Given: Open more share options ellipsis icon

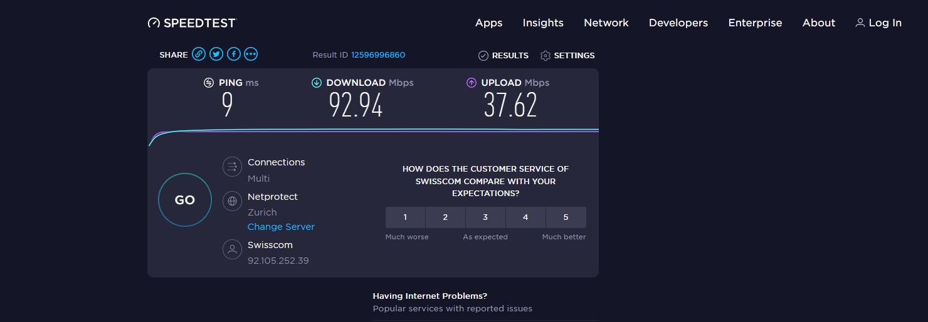Looking at the screenshot, I should (251, 55).
